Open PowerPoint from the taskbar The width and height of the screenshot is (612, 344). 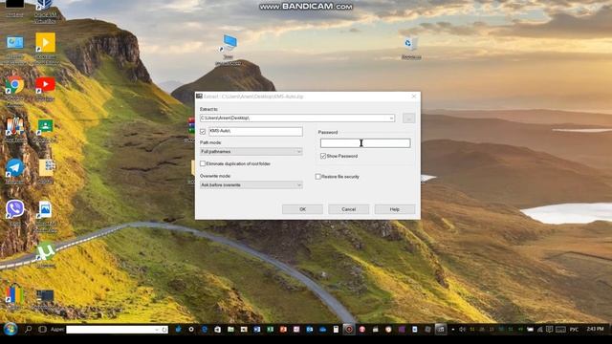[283, 329]
